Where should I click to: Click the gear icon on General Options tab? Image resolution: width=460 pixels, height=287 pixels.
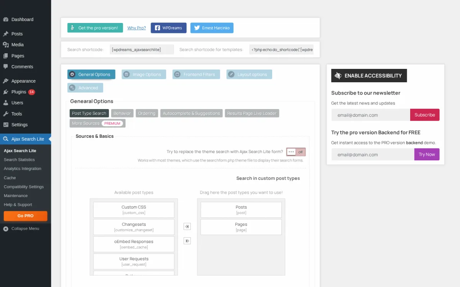pos(72,74)
